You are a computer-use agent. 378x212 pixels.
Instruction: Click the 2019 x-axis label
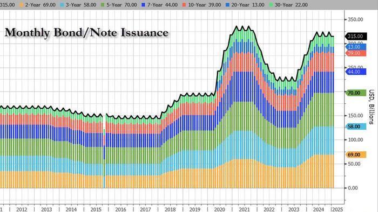pos(195,209)
